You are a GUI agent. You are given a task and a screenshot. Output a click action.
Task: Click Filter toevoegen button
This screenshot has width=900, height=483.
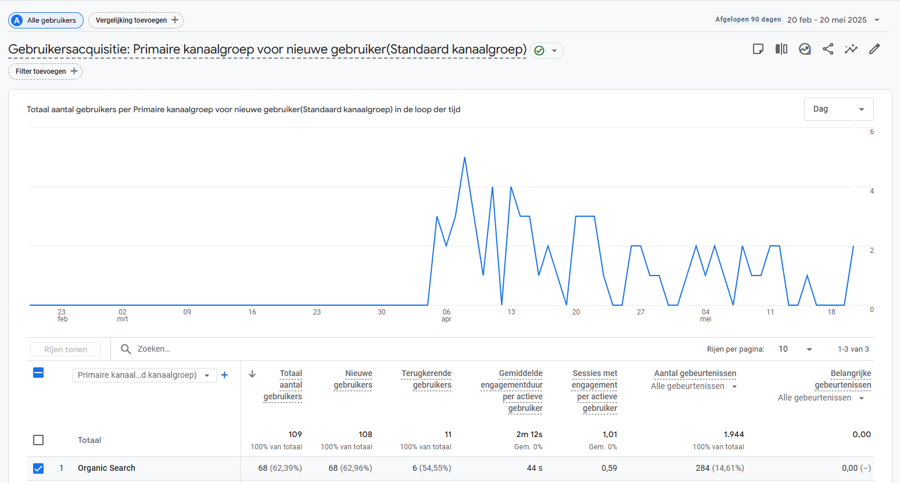(x=45, y=71)
